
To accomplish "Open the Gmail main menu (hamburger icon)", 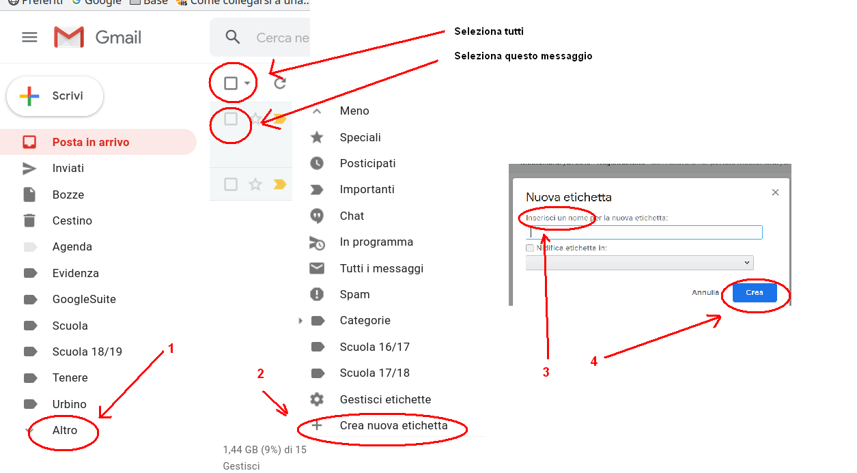I will 29,37.
